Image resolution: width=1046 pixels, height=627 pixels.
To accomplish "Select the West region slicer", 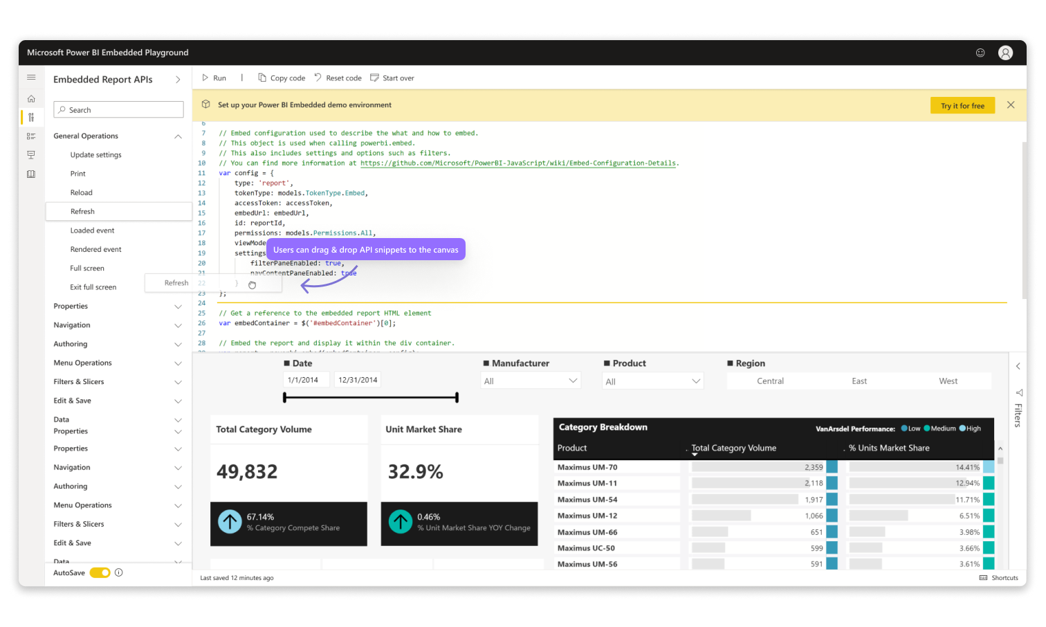I will (x=948, y=381).
